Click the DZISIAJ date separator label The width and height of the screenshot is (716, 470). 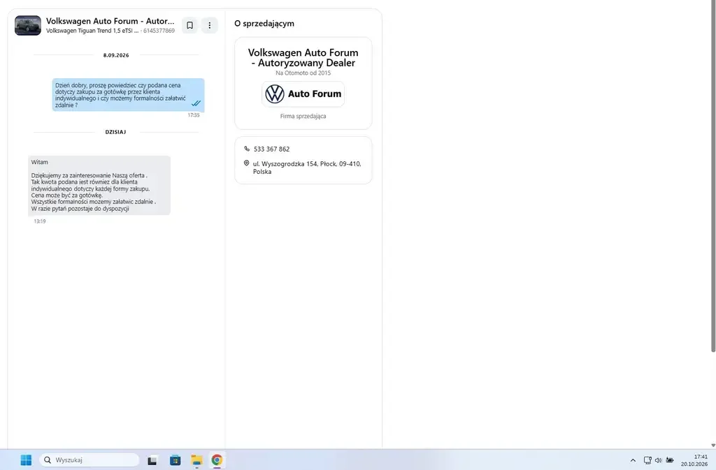pos(115,132)
